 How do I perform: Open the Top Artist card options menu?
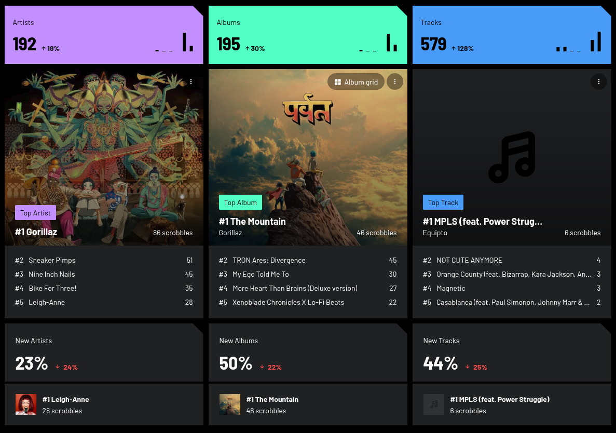191,82
